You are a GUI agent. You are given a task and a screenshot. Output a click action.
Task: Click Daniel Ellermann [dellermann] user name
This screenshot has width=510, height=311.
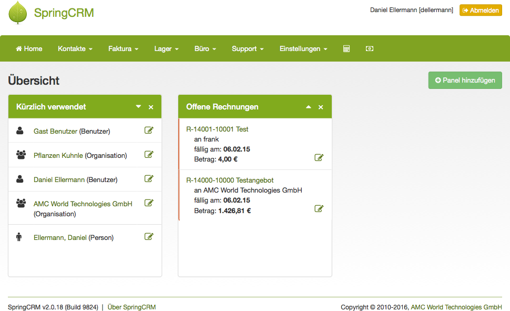pos(412,10)
